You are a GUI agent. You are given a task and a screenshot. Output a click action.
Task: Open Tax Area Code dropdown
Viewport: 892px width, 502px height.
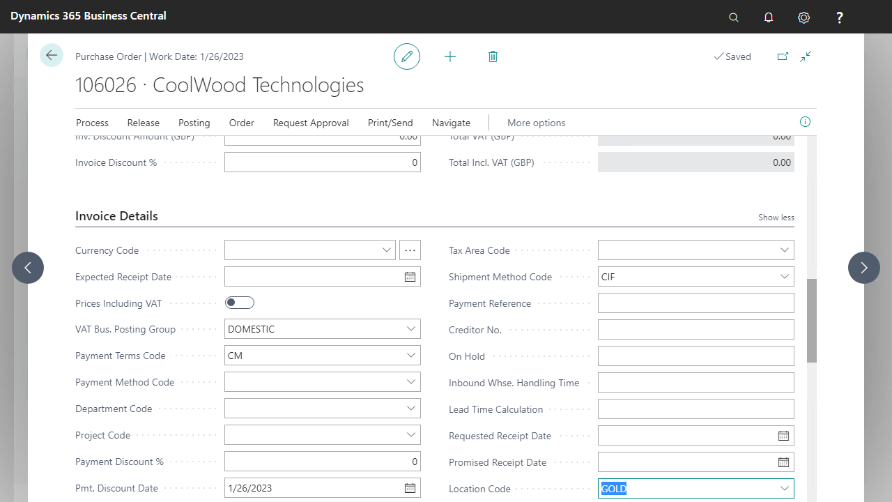(784, 250)
